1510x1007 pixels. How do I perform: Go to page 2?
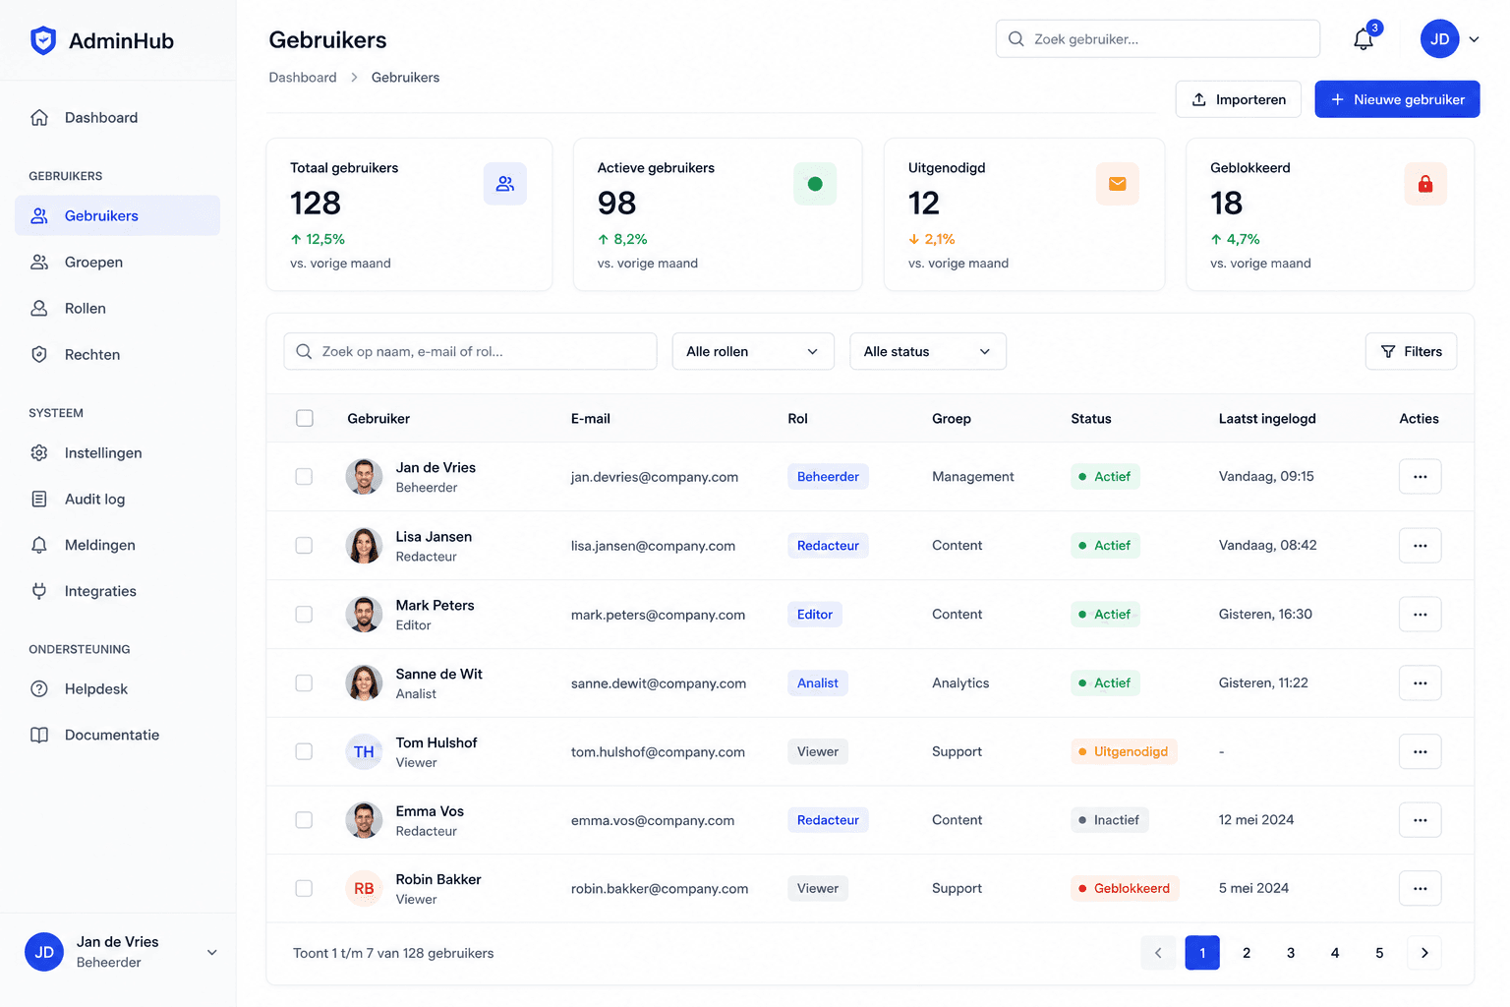[x=1247, y=953]
